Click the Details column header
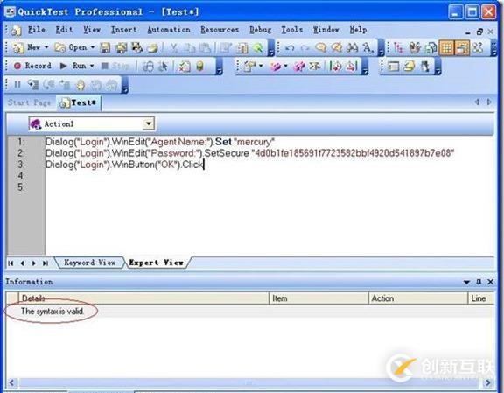 coord(143,298)
